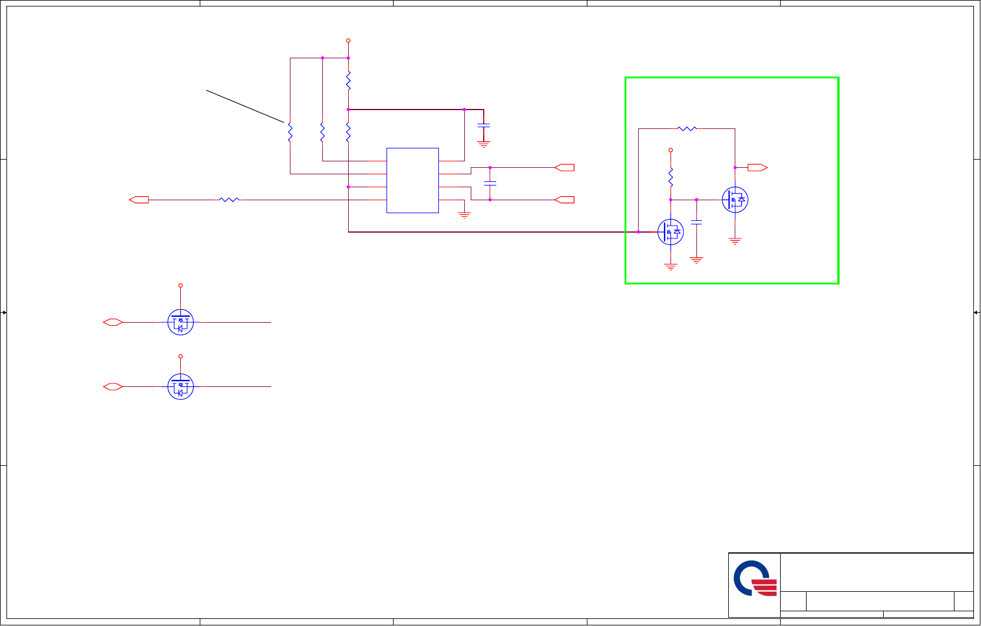Select the capacitor inside the green box
Viewport: 981px width, 626px height.
pyautogui.click(x=696, y=222)
